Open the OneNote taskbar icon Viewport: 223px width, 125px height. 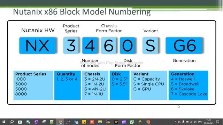[x=36, y=122]
